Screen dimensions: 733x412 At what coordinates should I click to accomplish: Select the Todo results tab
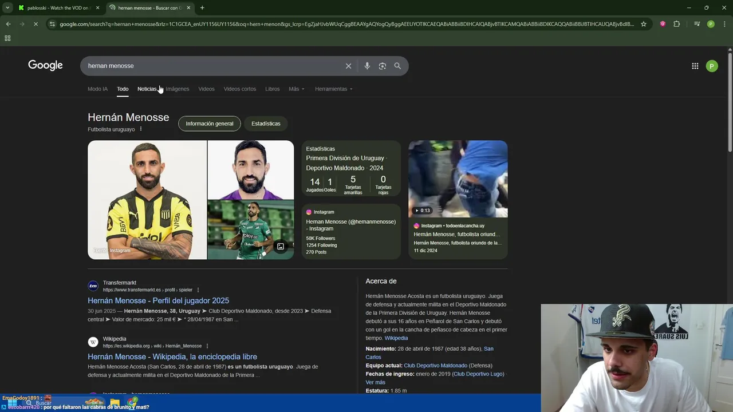point(123,89)
